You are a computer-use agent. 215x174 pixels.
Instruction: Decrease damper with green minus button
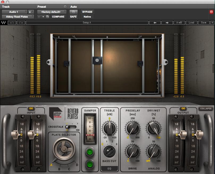90,164
